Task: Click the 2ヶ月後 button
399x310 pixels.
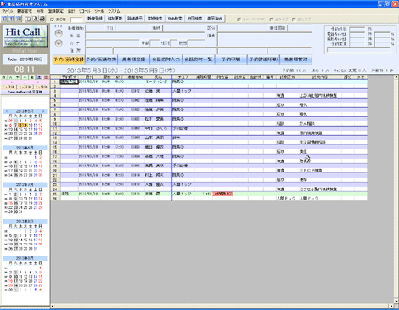Action: pyautogui.click(x=25, y=87)
